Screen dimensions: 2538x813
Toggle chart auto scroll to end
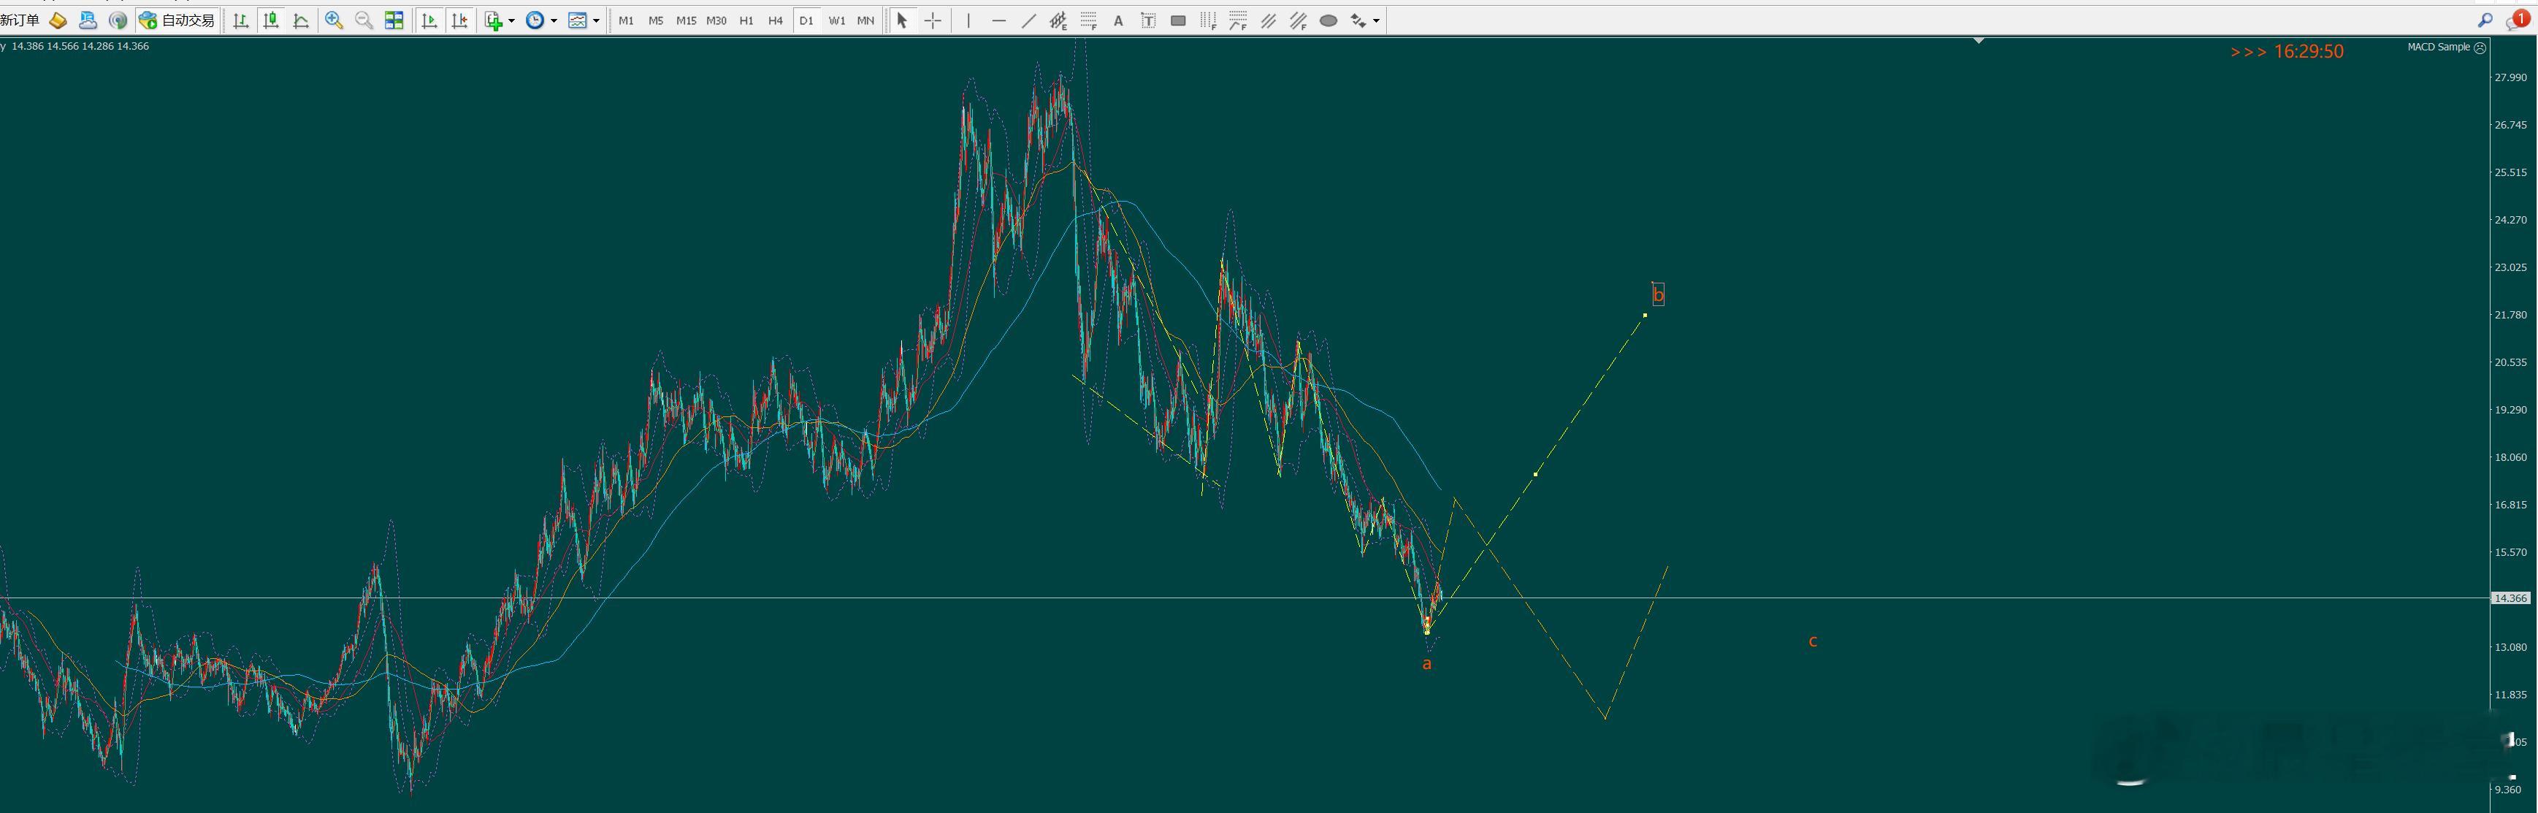click(x=429, y=20)
